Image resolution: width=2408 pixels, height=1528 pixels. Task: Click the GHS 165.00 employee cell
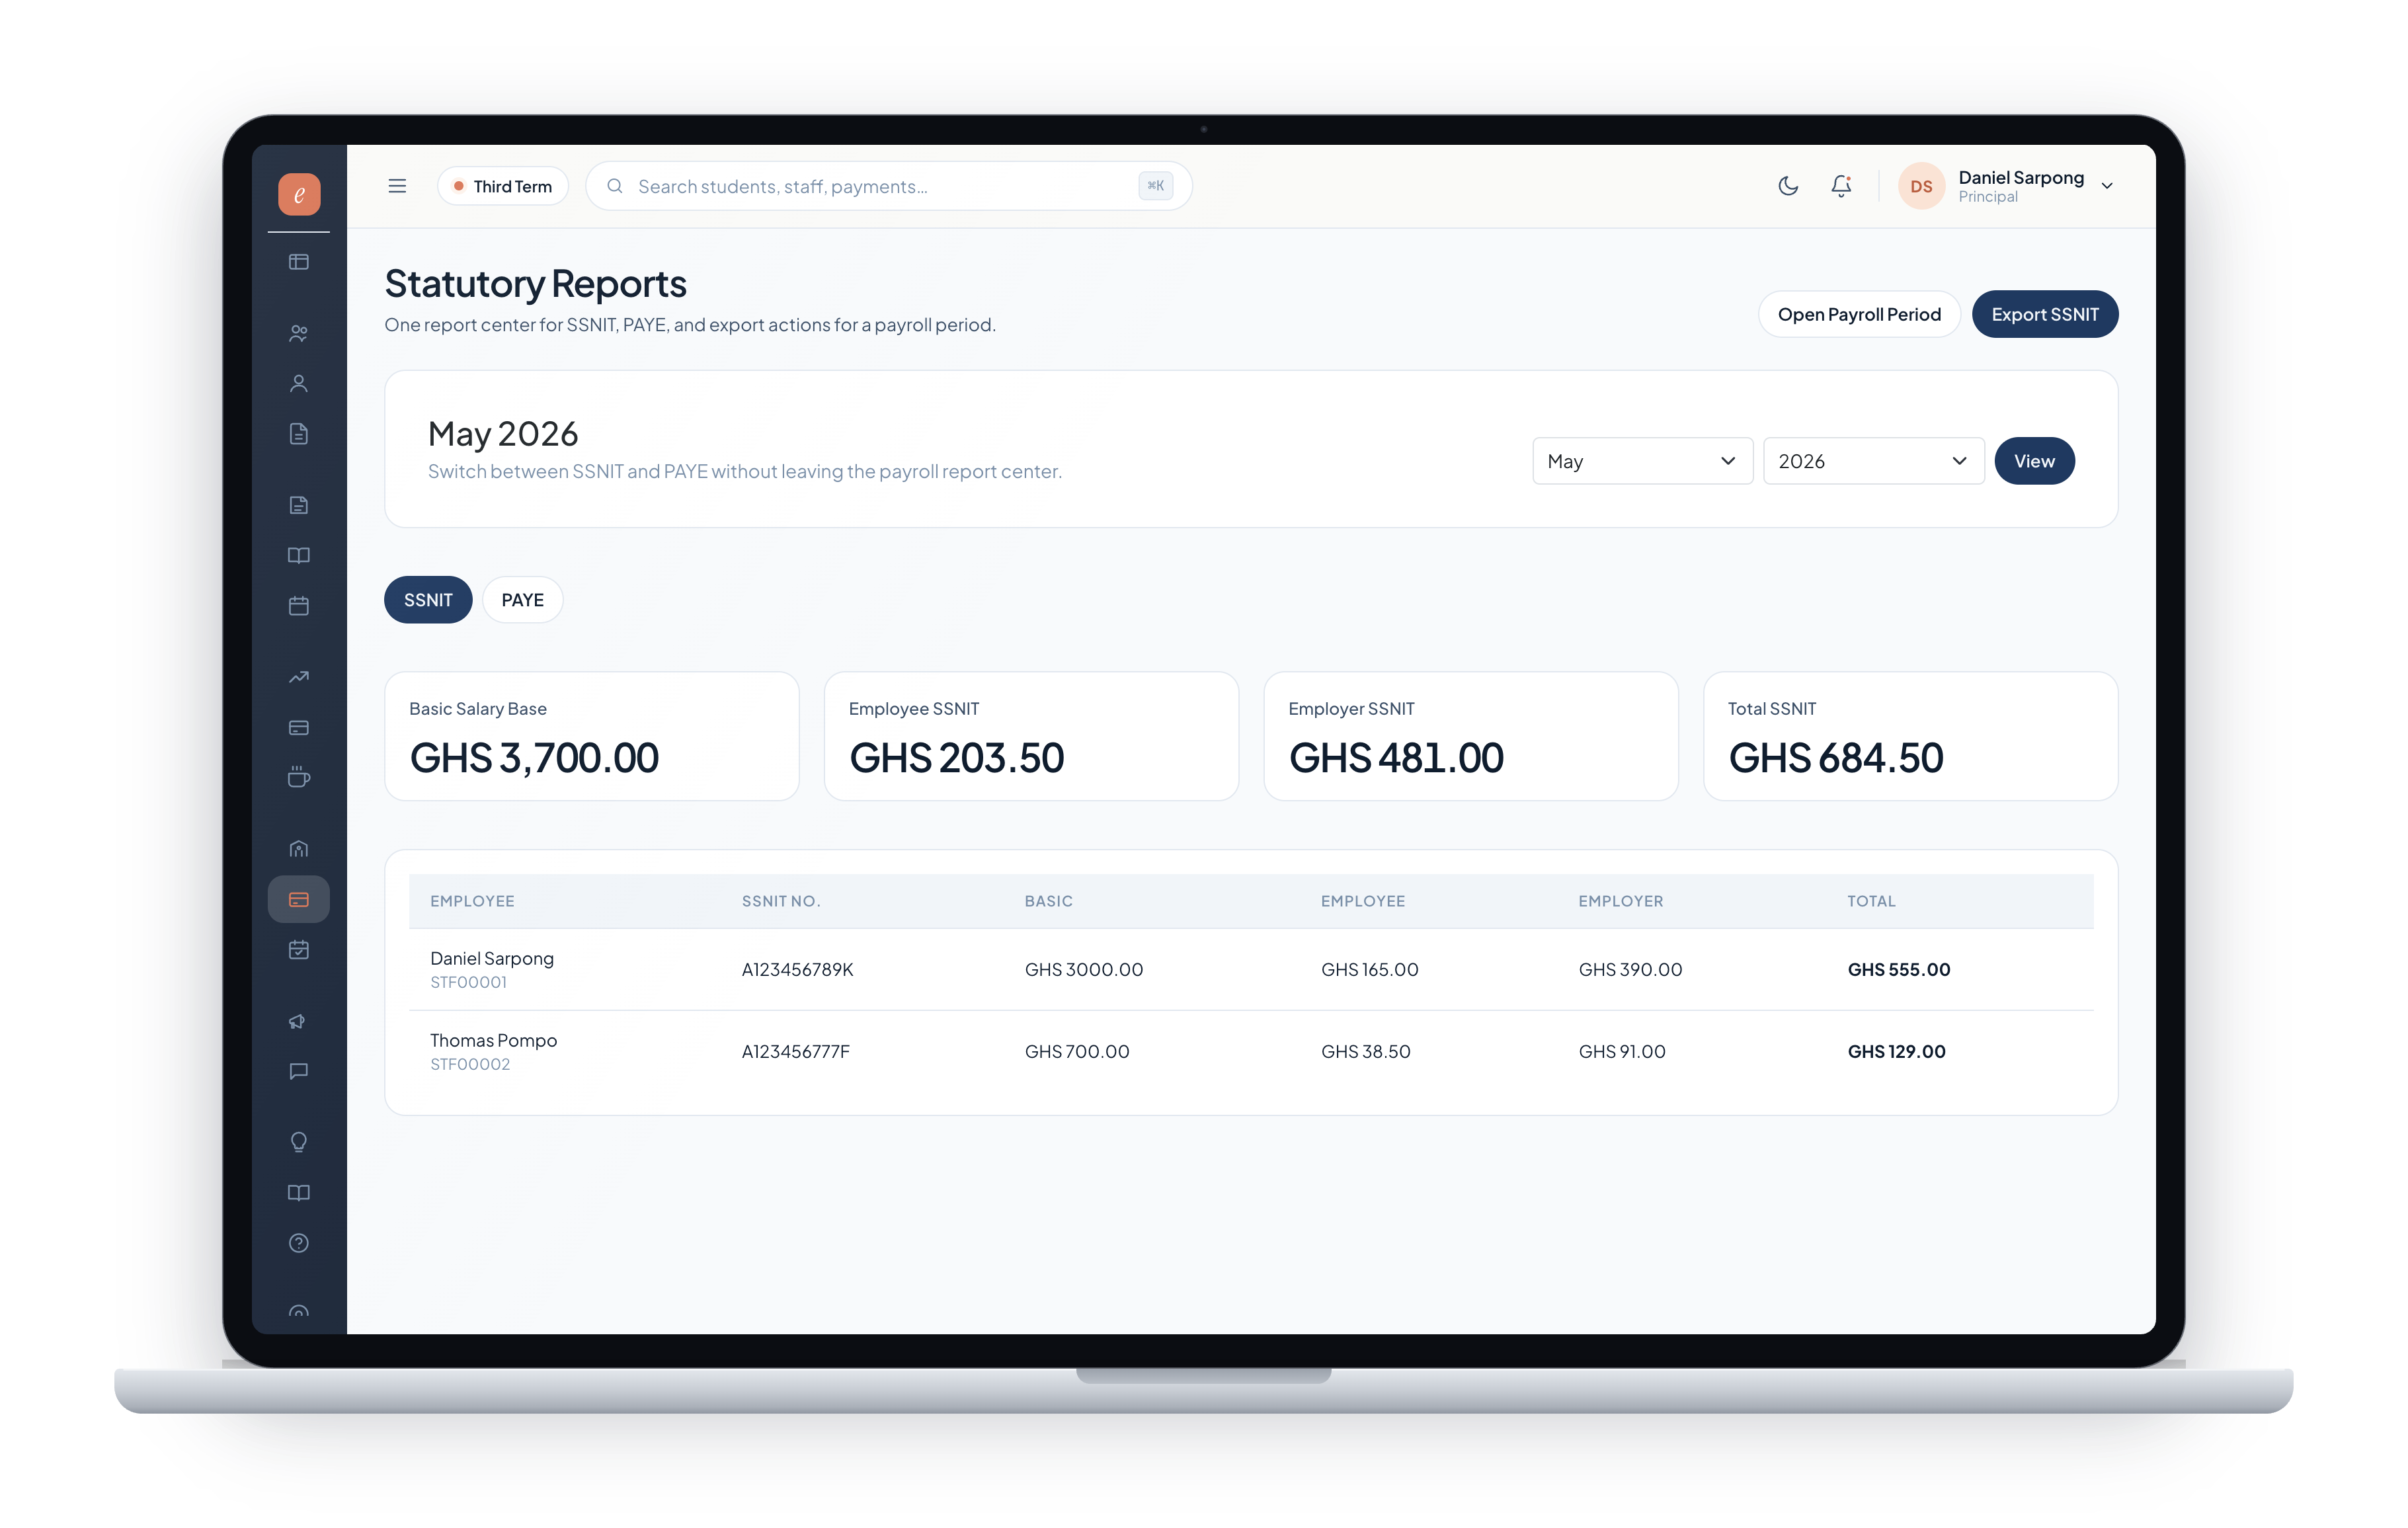1370,969
